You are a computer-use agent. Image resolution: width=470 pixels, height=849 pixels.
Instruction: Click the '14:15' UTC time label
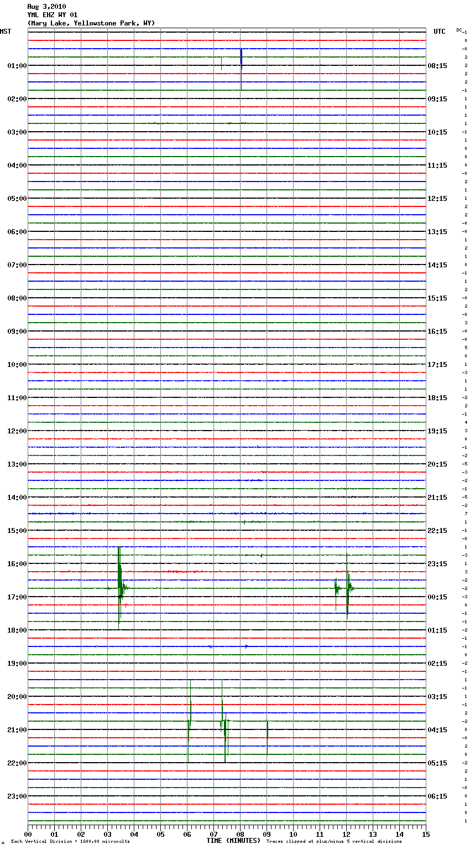pyautogui.click(x=437, y=265)
